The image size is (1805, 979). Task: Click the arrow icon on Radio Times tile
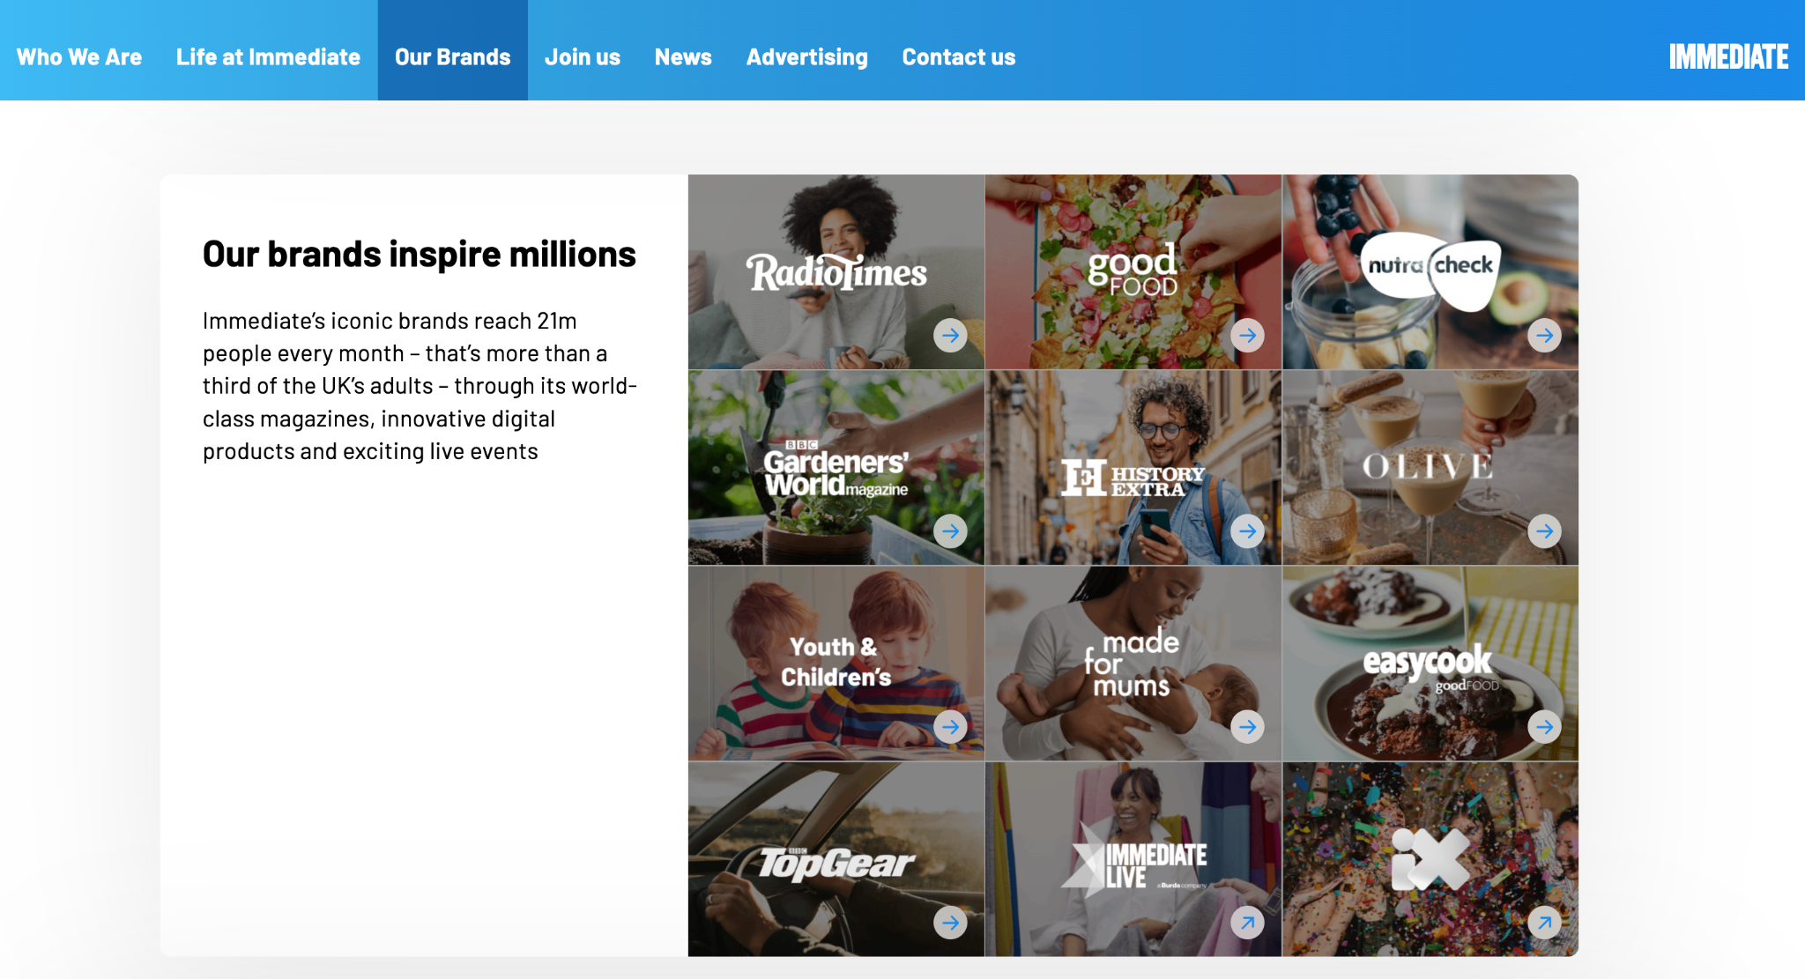pos(950,336)
